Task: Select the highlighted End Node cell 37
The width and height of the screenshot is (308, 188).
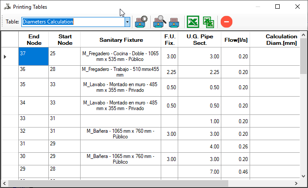Action: 34,56
